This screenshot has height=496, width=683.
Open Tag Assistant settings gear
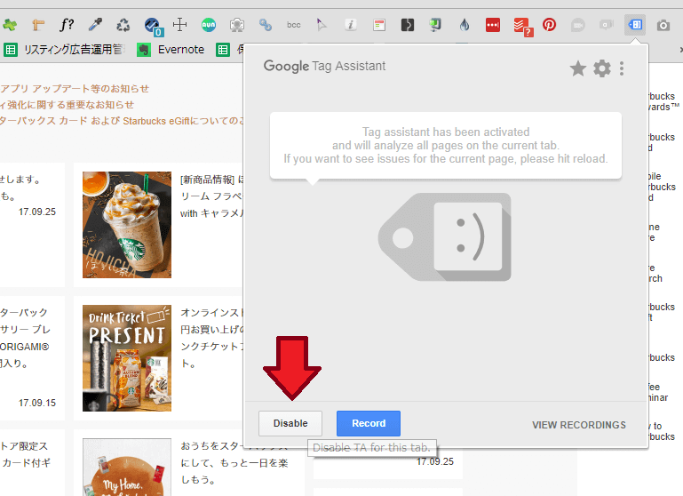point(602,68)
